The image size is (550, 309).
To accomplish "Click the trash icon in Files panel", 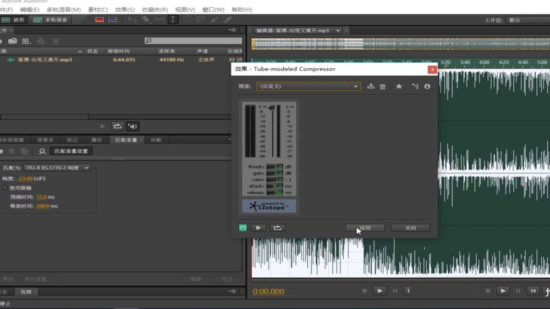I will pyautogui.click(x=56, y=41).
